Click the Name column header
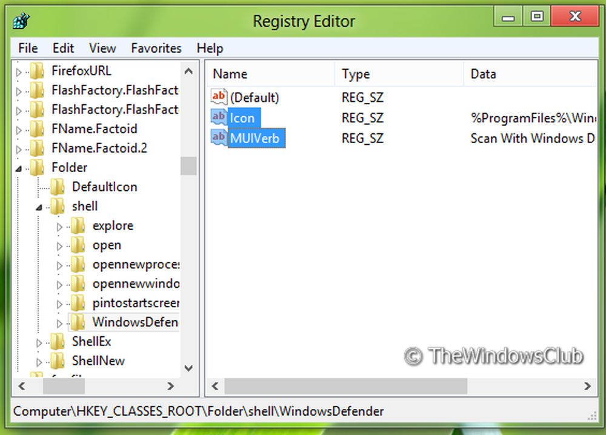This screenshot has height=435, width=606. [x=230, y=73]
